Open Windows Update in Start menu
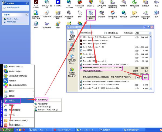162x132 pixels. (x=19, y=71)
